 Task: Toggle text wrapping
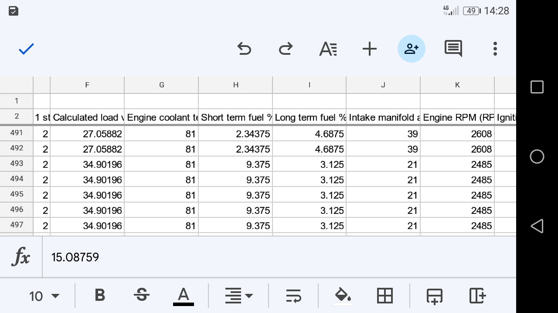click(293, 296)
